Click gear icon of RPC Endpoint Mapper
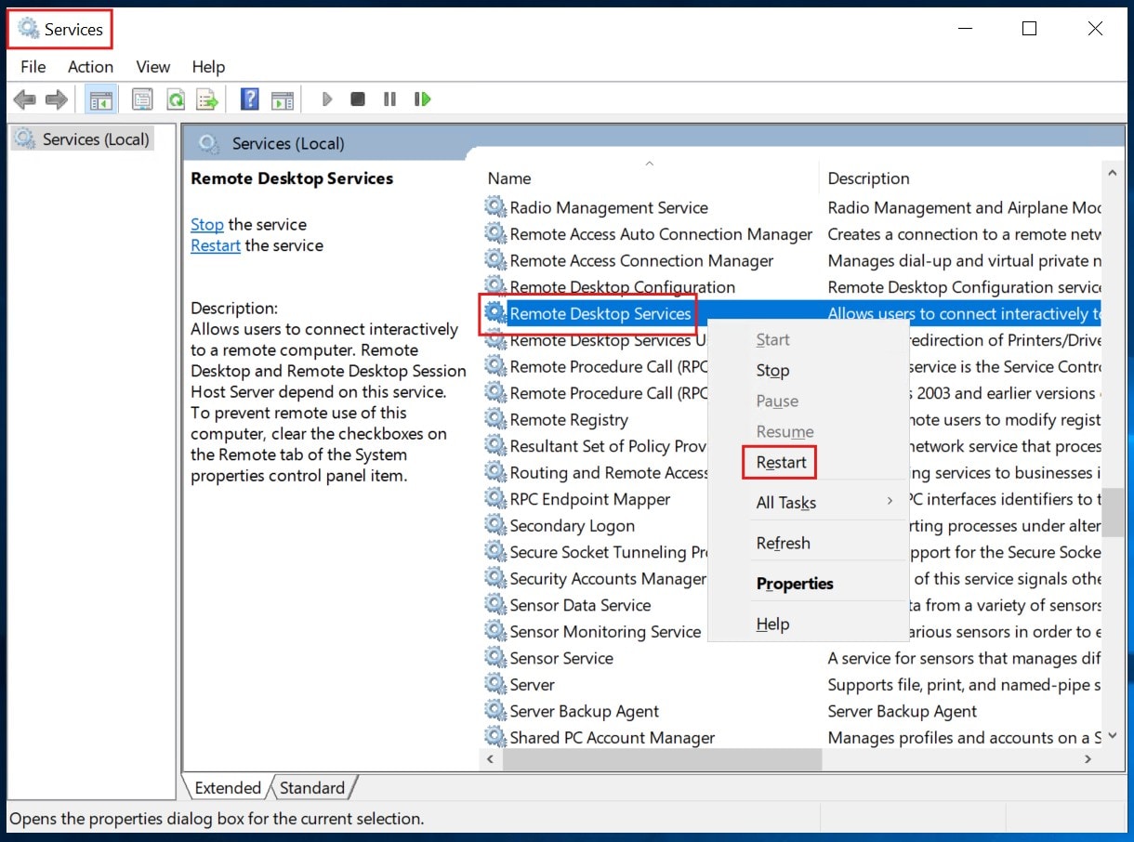Viewport: 1134px width, 842px height. [x=495, y=499]
